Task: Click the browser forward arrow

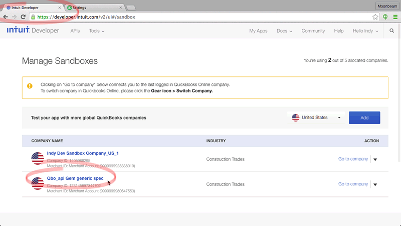Action: 15,17
